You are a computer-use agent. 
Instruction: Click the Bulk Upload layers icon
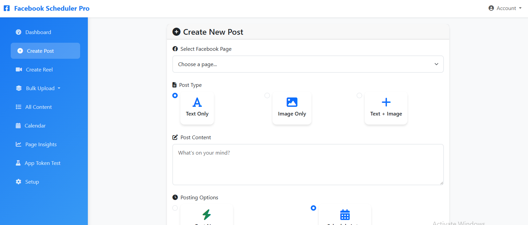19,88
